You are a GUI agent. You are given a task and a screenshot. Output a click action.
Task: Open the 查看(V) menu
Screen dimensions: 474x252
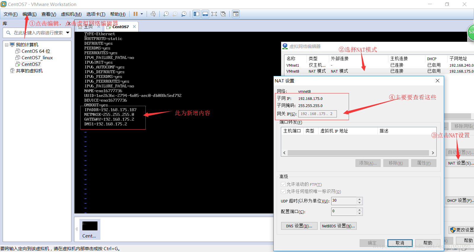click(x=49, y=14)
